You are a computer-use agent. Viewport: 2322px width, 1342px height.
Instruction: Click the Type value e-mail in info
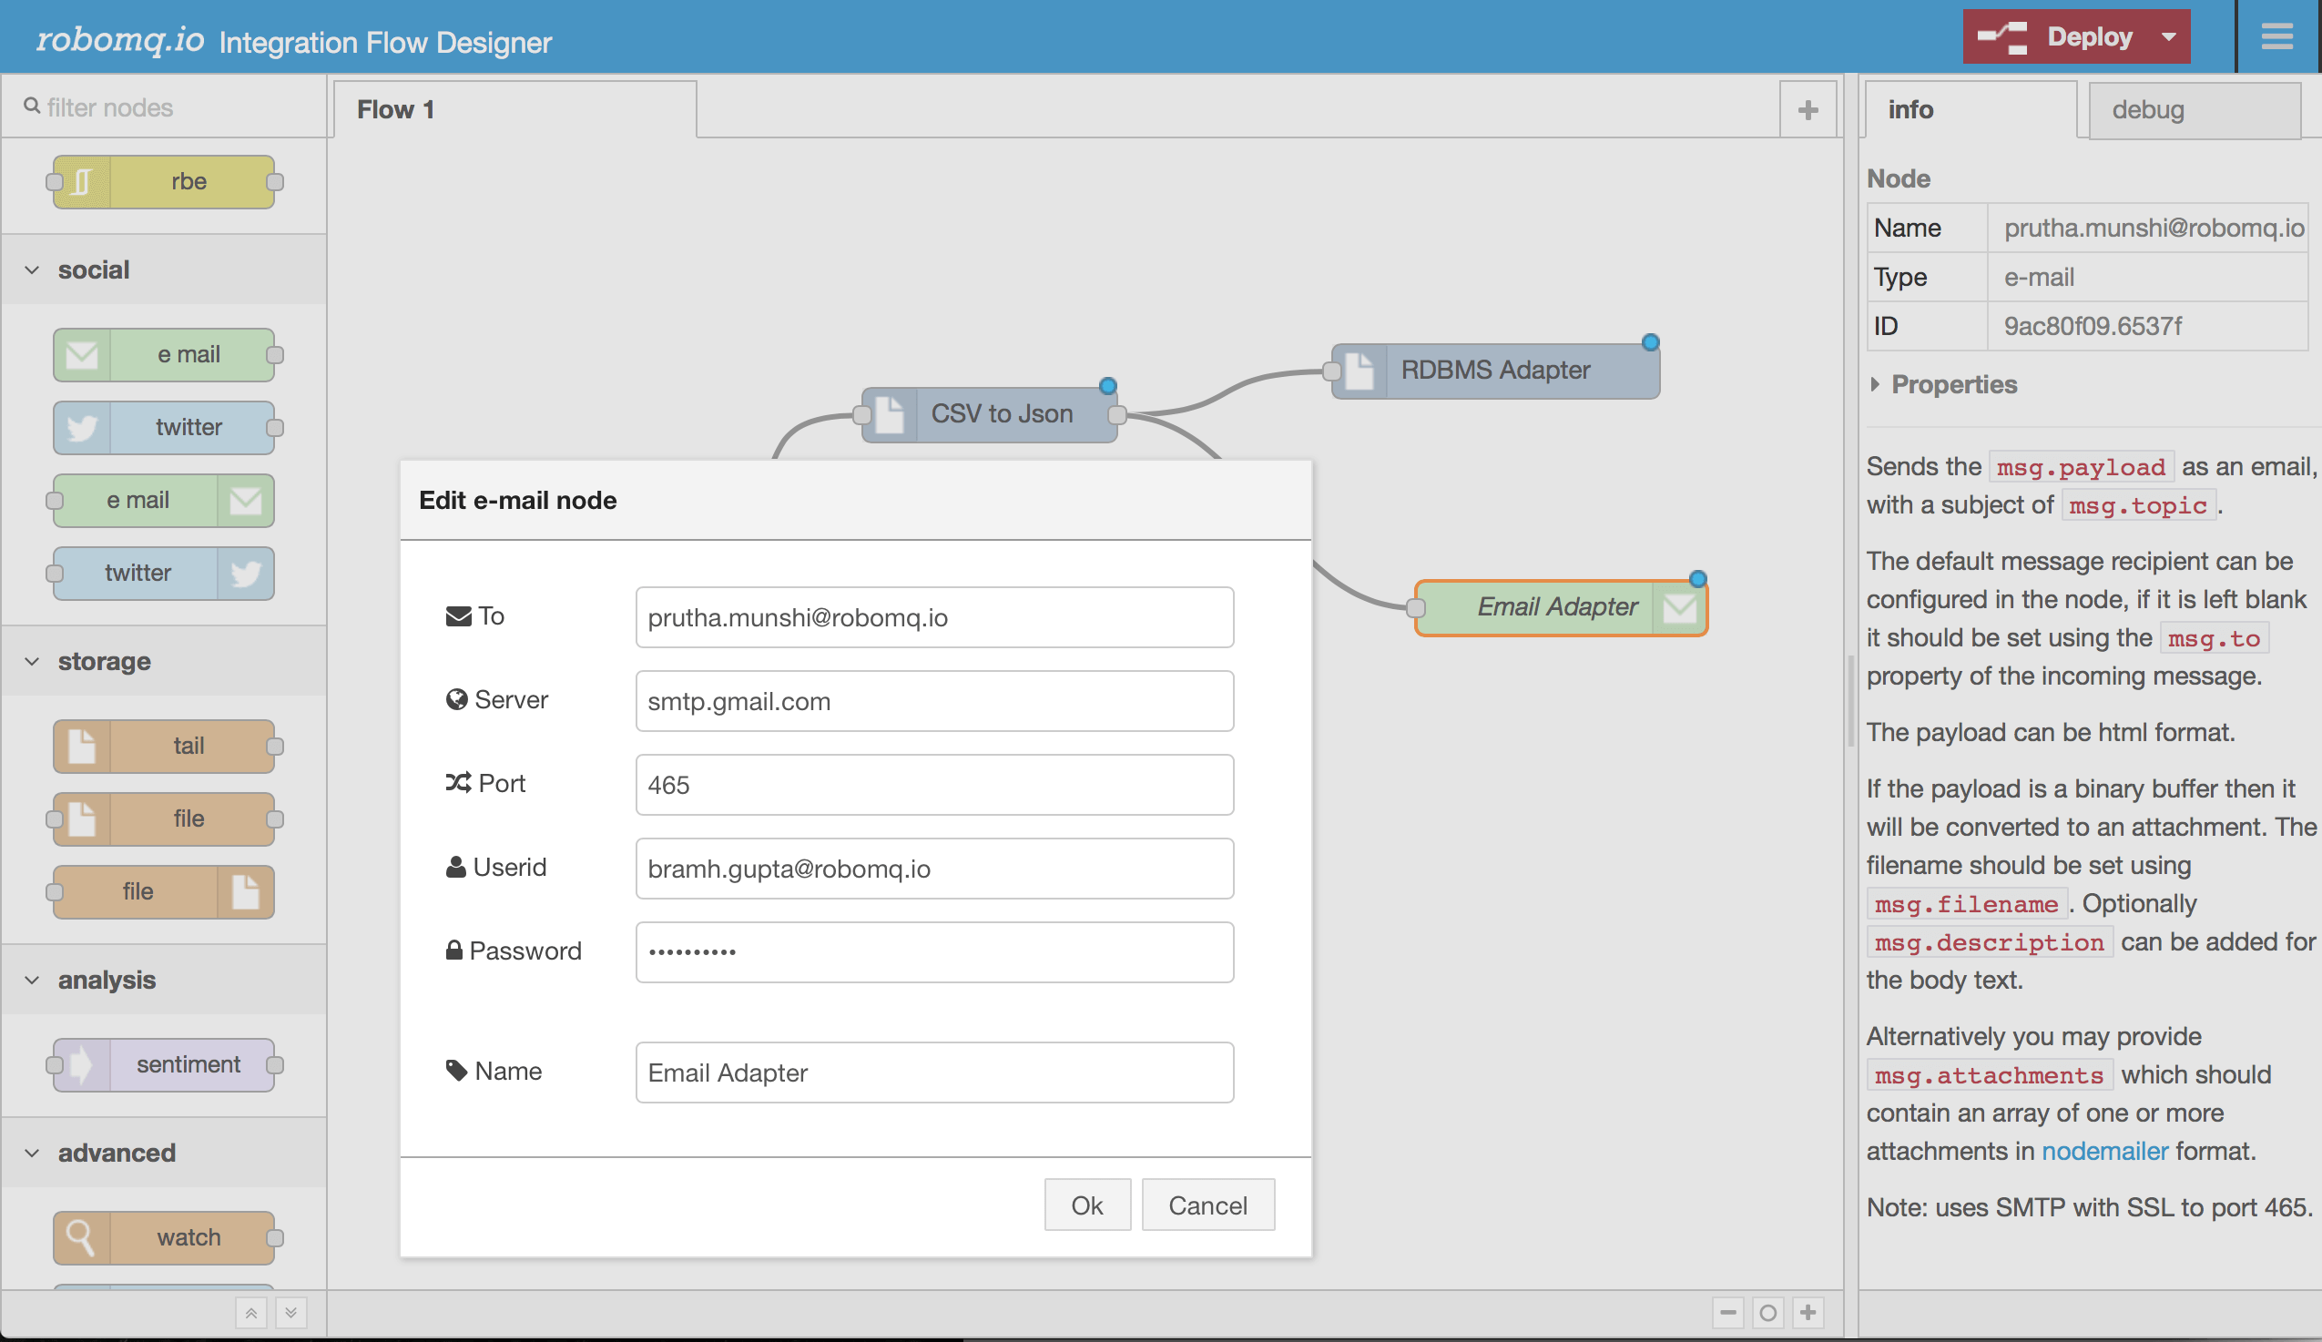point(2039,278)
